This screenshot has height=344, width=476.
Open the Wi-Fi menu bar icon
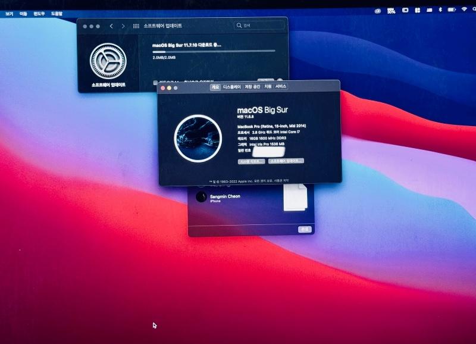pyautogui.click(x=464, y=9)
